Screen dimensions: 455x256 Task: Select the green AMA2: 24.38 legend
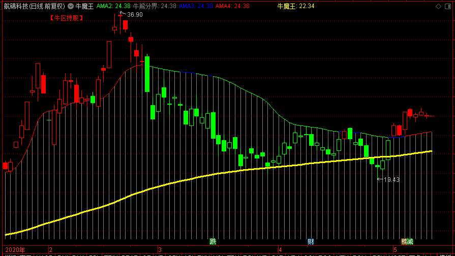pos(113,6)
